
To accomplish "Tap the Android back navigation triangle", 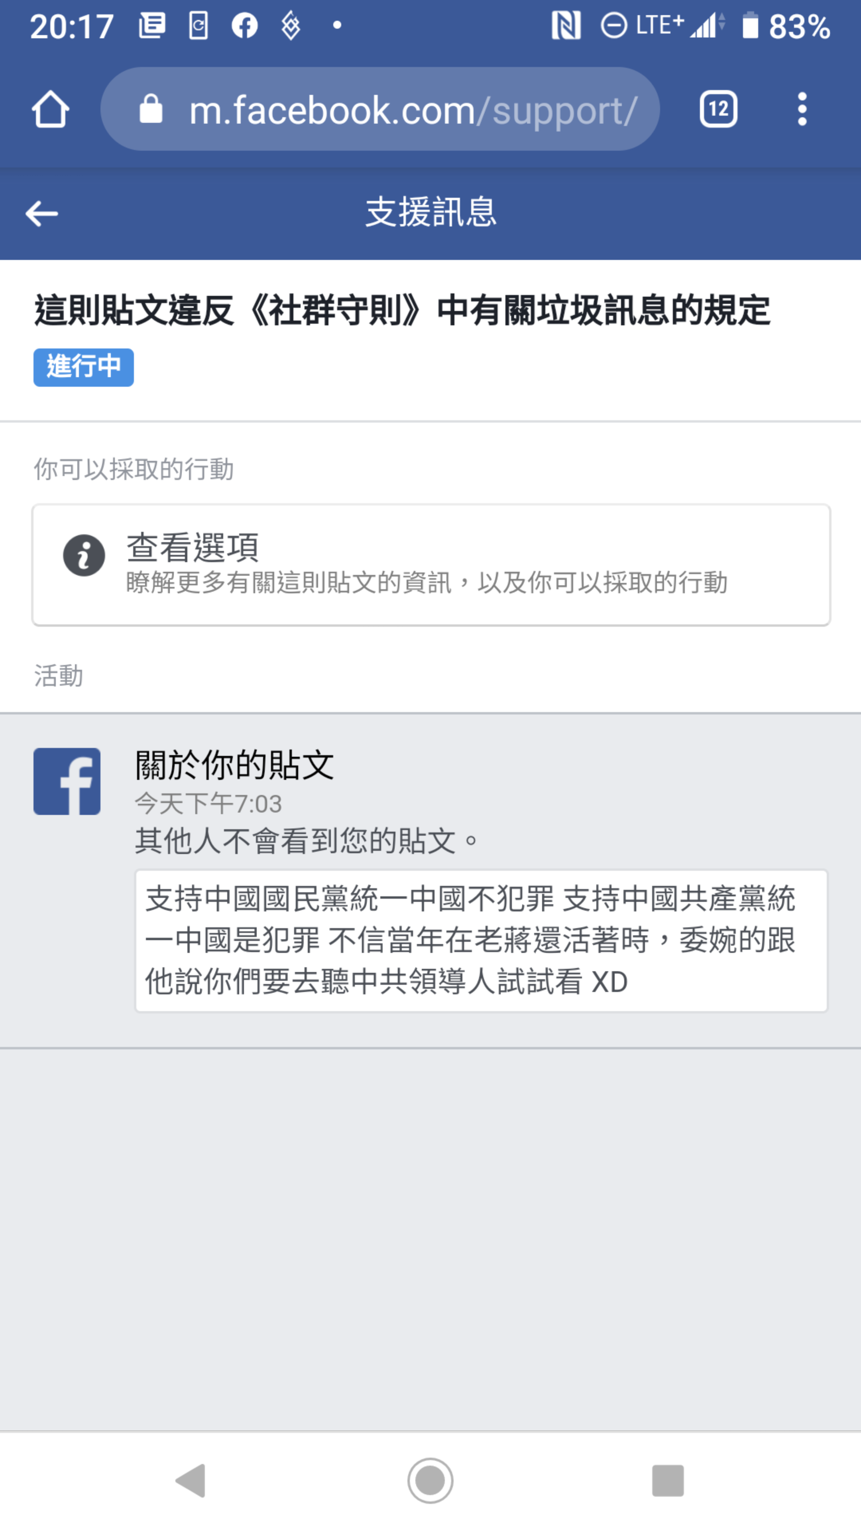I will click(x=191, y=1480).
